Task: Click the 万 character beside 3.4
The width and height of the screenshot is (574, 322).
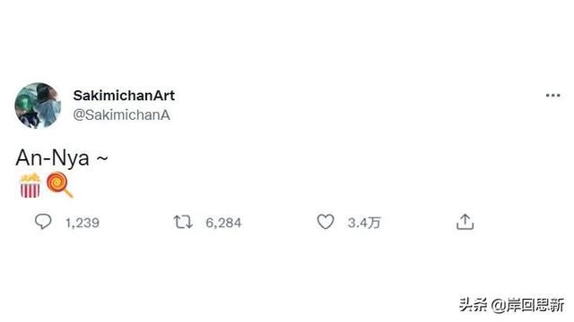Action: [x=374, y=223]
